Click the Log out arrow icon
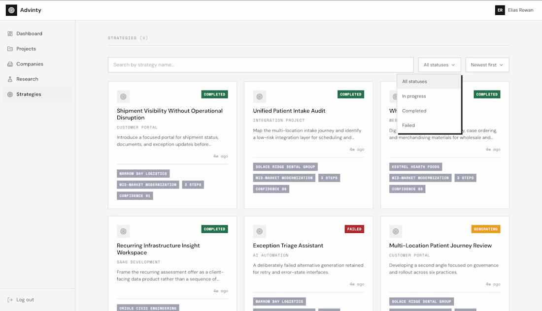Viewport: 542px width, 311px height. tap(10, 300)
